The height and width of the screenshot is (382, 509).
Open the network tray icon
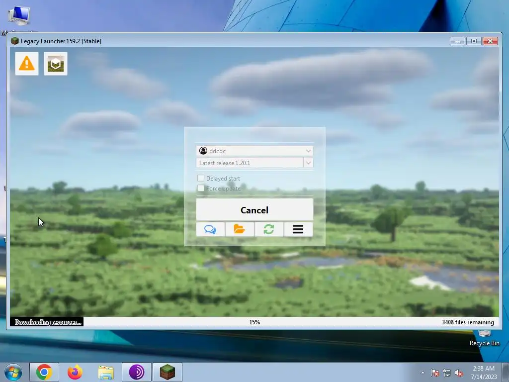pyautogui.click(x=447, y=373)
